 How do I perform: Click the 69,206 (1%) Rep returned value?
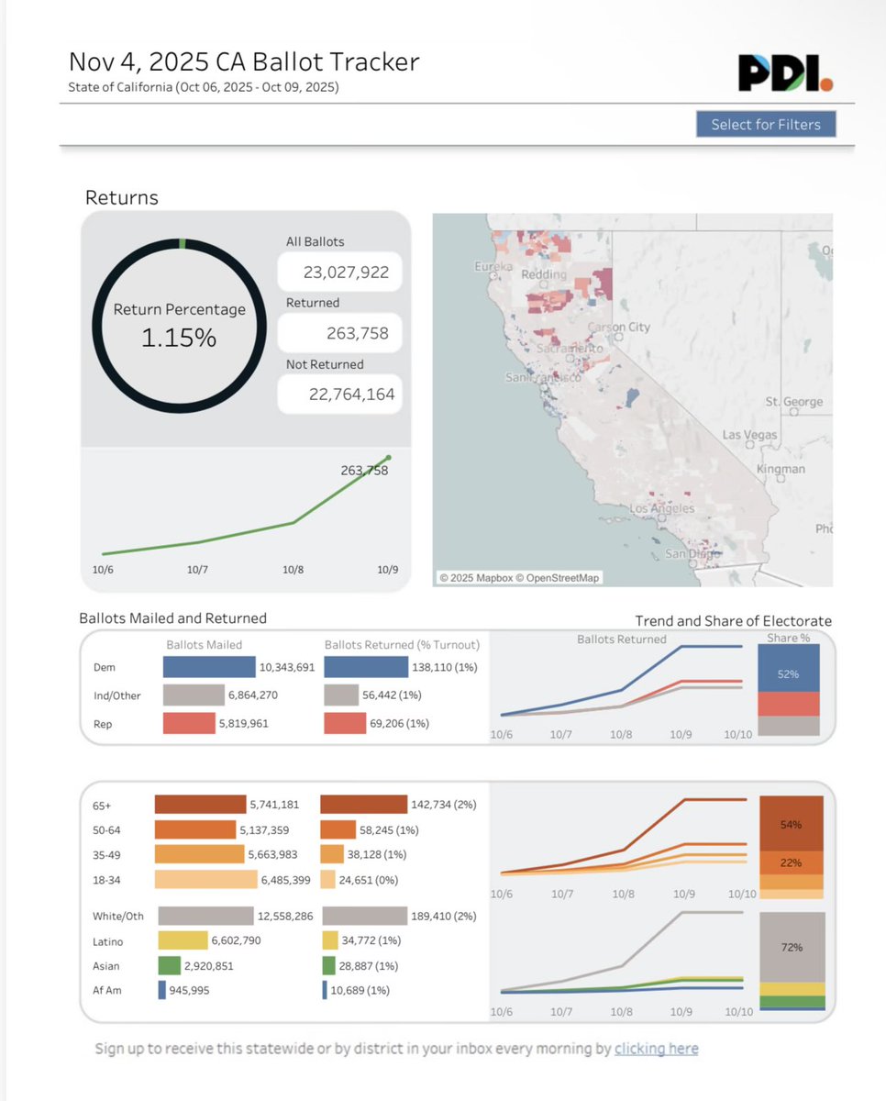click(399, 723)
